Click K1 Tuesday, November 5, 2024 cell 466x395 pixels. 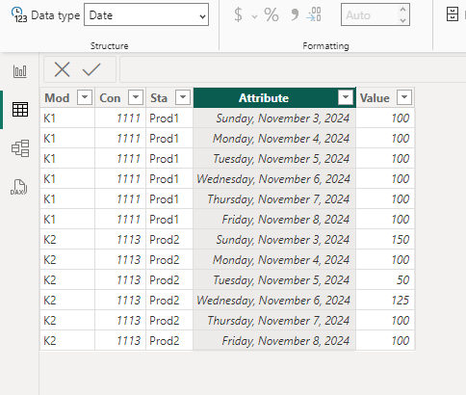[x=274, y=159]
